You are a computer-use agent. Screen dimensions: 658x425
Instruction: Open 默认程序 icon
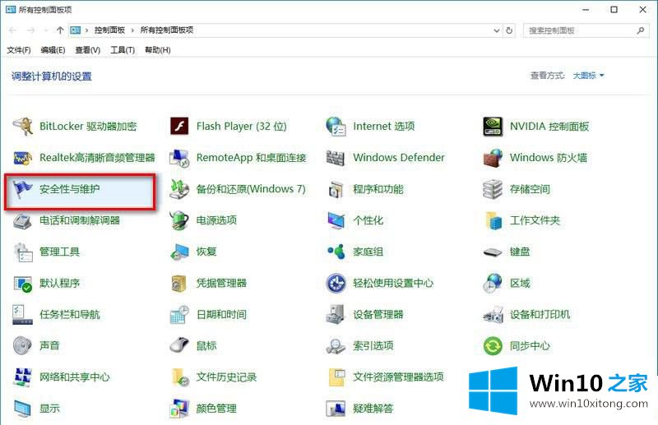23,283
